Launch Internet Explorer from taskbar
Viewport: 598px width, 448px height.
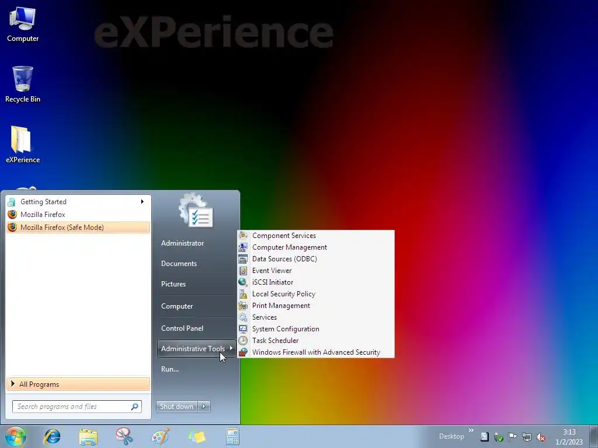[x=52, y=436]
